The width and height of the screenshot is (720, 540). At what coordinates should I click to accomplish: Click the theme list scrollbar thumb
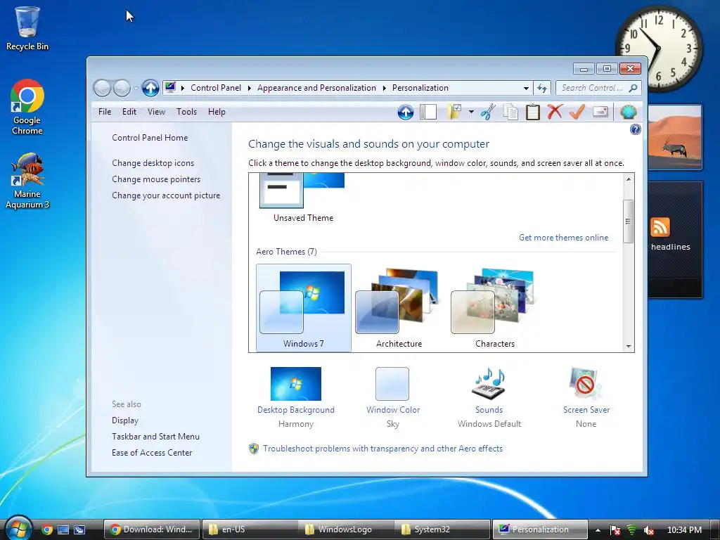pyautogui.click(x=628, y=221)
